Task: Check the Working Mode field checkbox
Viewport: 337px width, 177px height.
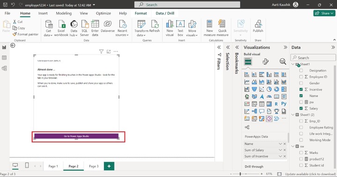Action: tap(301, 140)
